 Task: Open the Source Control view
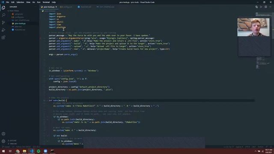point(3,23)
